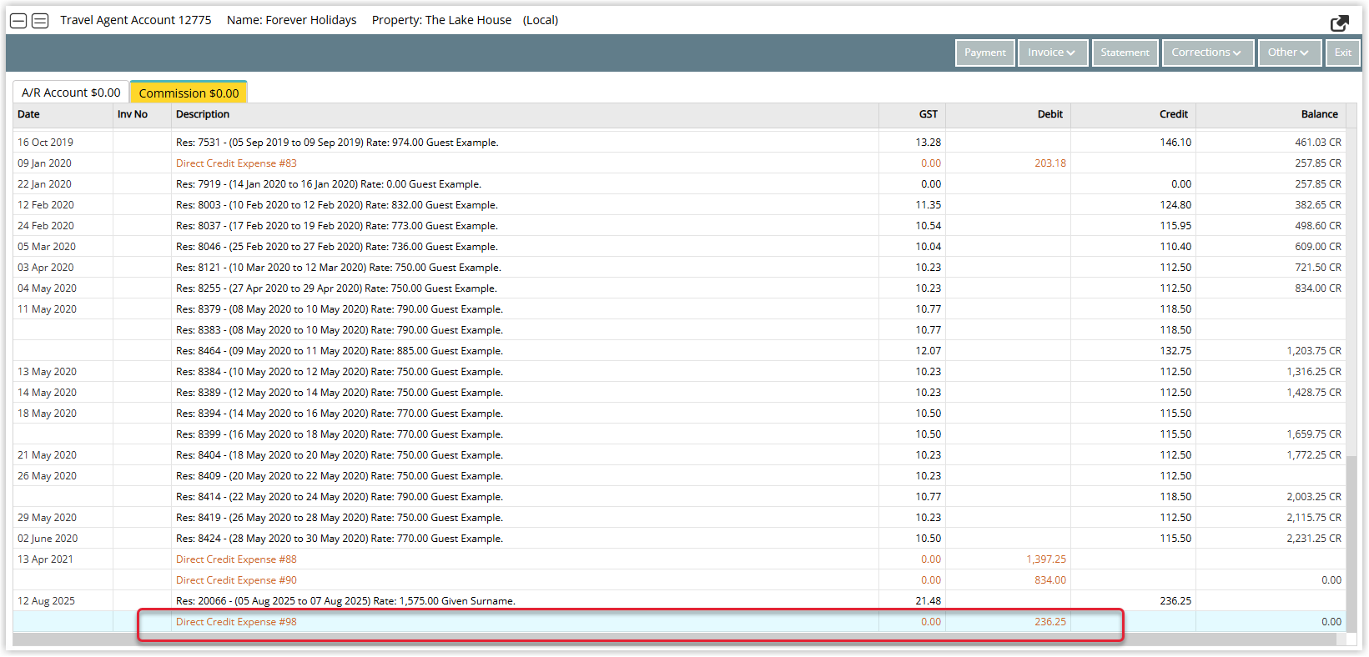Click the expand (lines) icon beside the account title
This screenshot has height=657, width=1369.
coord(40,21)
